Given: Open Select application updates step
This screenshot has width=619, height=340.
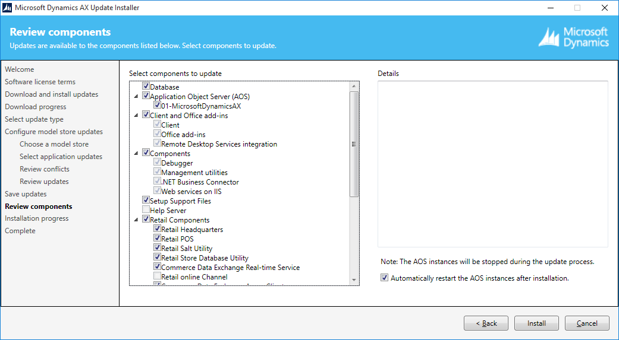Looking at the screenshot, I should click(x=61, y=157).
